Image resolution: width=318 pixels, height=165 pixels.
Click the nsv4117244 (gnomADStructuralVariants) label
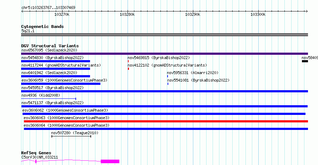coord(61,65)
